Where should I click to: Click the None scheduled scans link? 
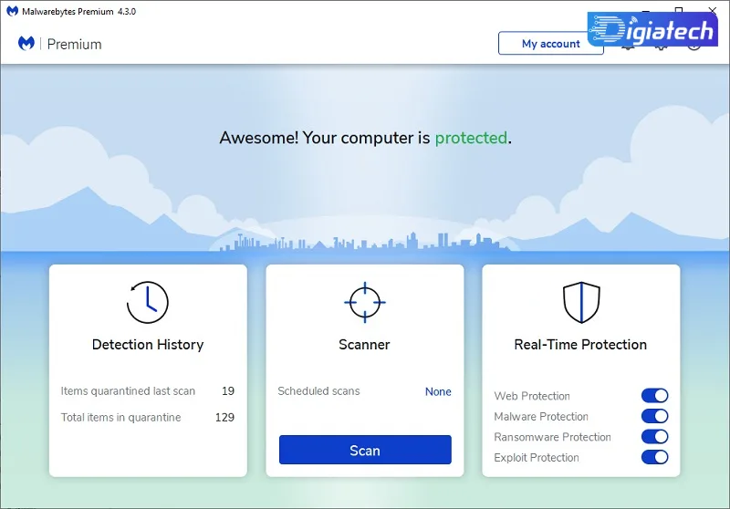[438, 391]
